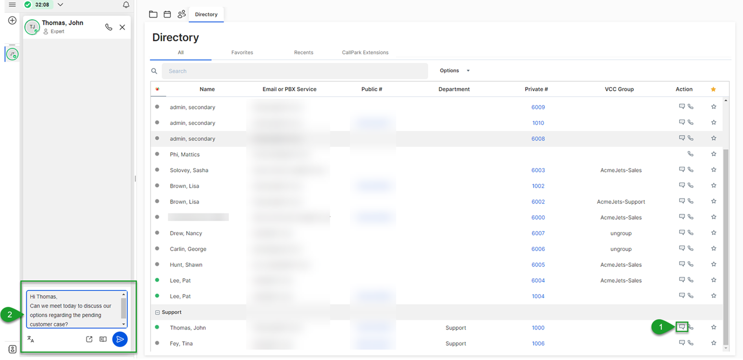Image resolution: width=743 pixels, height=360 pixels.
Task: Click the message box scroll-down arrow
Action: pos(123,325)
